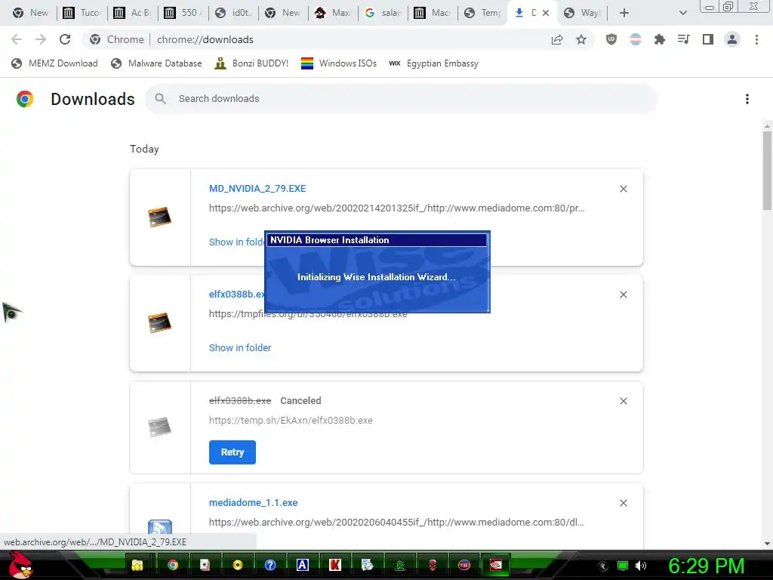Open the Extensions puzzle-piece menu
This screenshot has height=580, width=773.
pos(659,39)
